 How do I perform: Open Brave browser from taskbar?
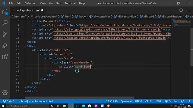[x=108, y=106]
